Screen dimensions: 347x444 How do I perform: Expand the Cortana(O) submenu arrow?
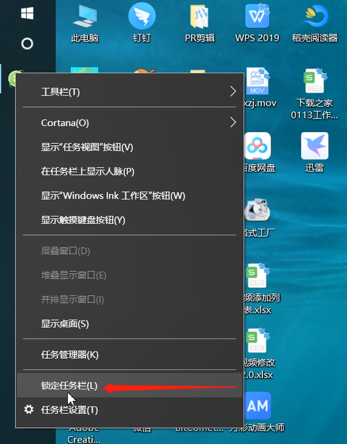pos(232,123)
